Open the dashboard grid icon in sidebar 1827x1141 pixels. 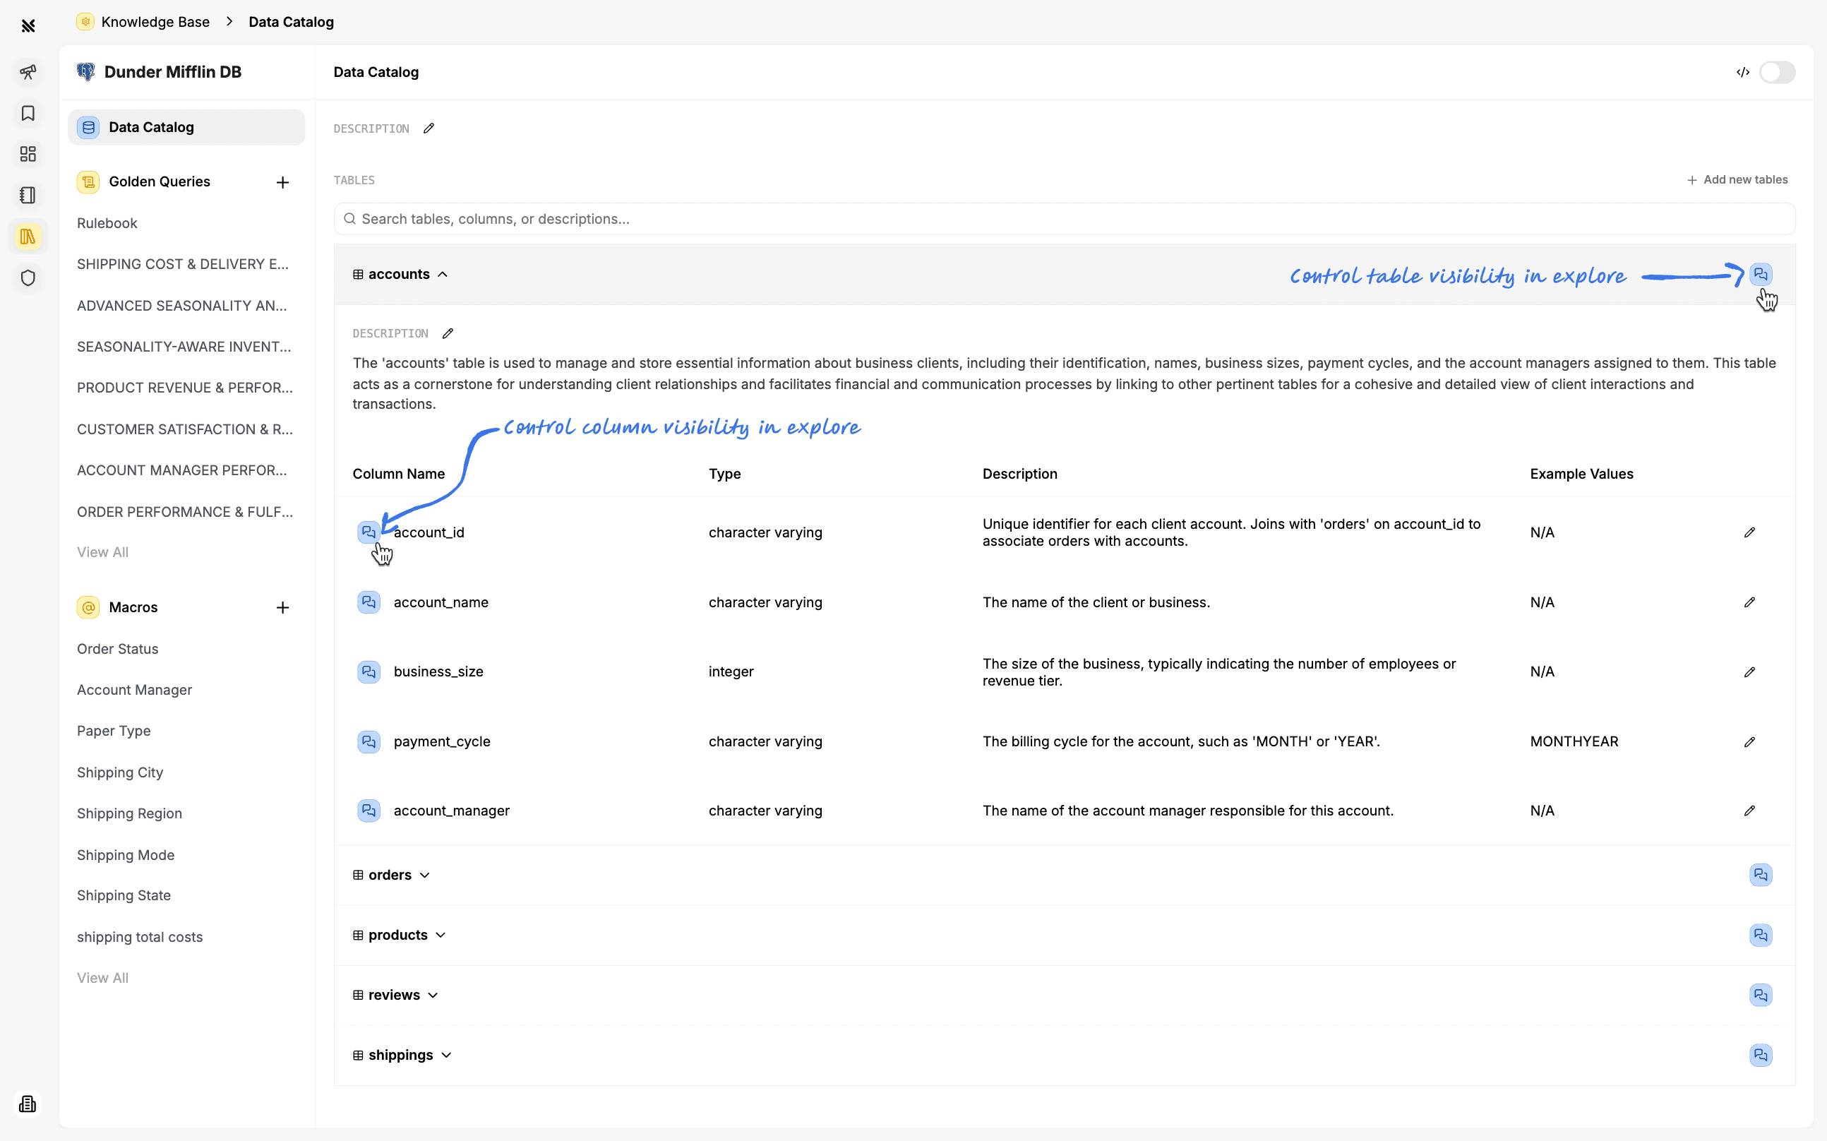click(28, 154)
